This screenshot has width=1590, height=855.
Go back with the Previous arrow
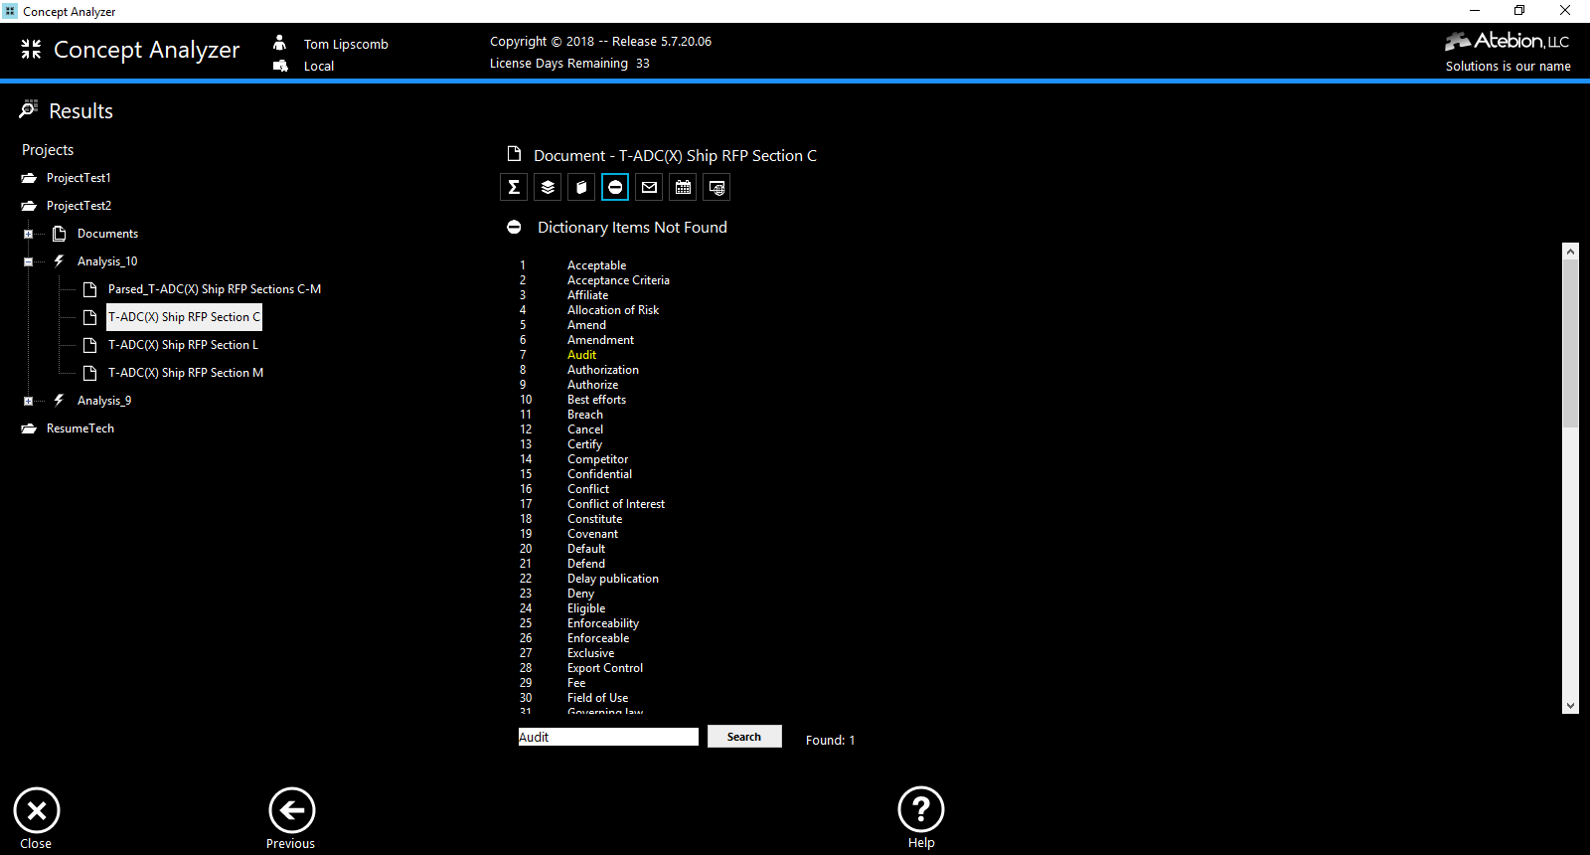(292, 811)
